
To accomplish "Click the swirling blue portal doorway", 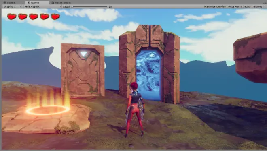I will click(x=148, y=74).
